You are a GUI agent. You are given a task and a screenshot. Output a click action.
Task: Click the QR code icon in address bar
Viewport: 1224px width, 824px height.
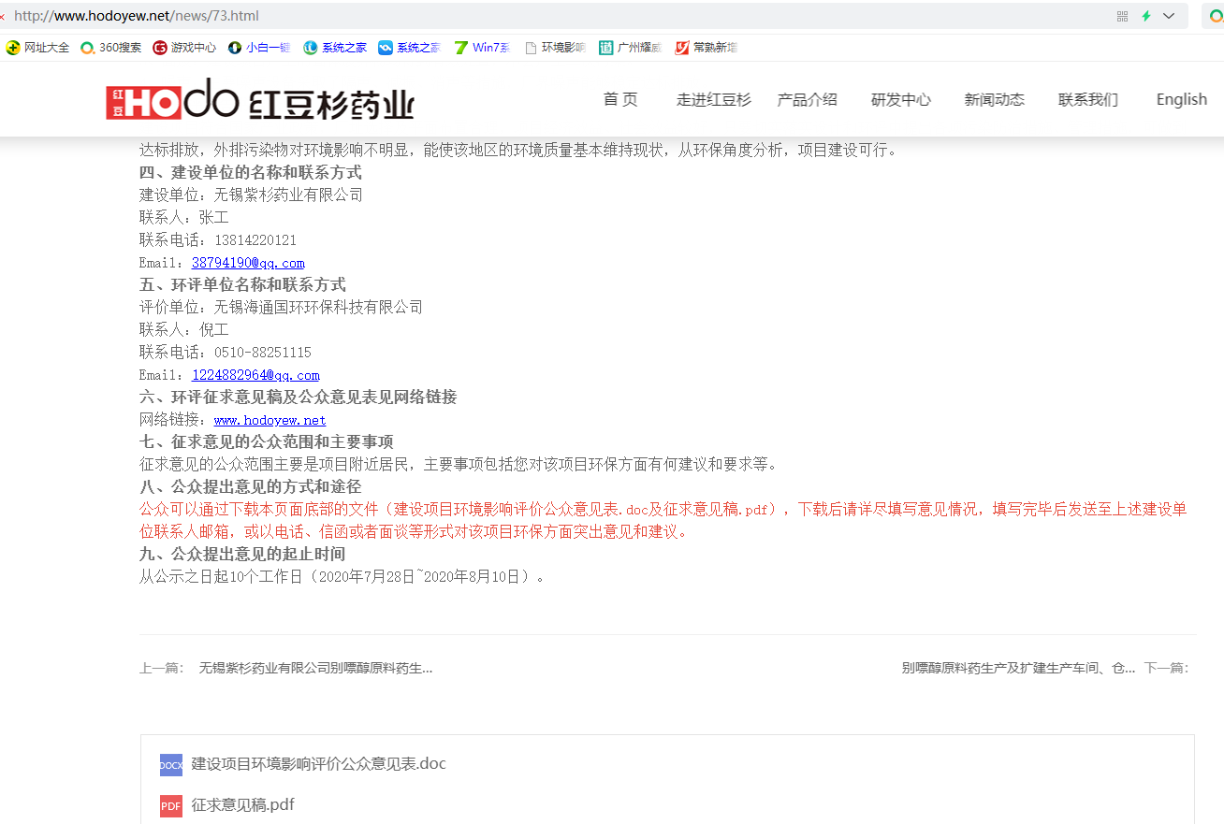coord(1122,16)
